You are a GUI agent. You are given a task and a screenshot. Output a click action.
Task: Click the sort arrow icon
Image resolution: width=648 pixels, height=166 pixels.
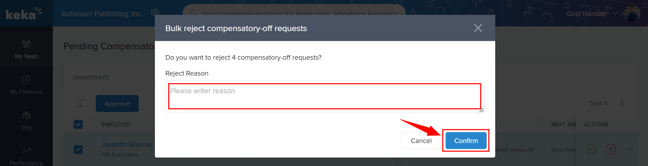(x=81, y=103)
